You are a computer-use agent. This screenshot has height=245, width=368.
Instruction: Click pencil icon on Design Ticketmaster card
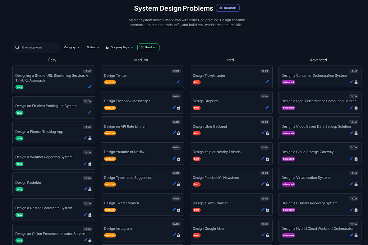[x=267, y=82]
